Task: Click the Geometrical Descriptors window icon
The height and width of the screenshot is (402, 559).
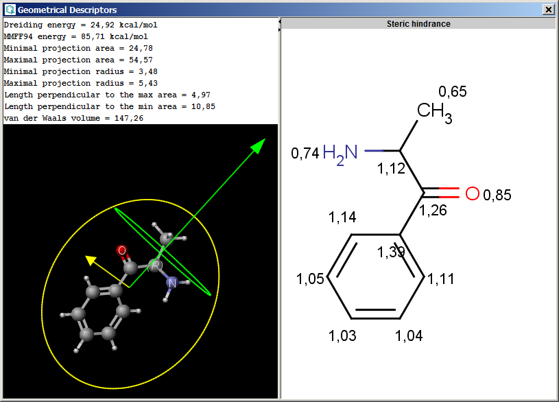Action: pyautogui.click(x=10, y=10)
